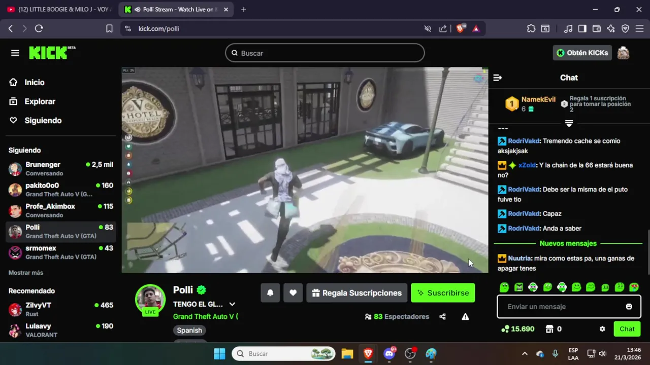Click the heart follow button for Polli
Screen dimensions: 650x365
pyautogui.click(x=293, y=293)
